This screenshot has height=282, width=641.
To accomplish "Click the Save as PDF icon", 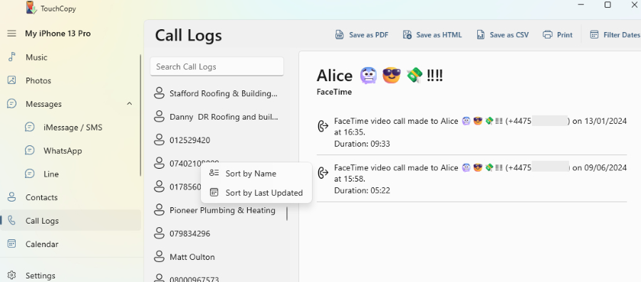I will pos(339,35).
